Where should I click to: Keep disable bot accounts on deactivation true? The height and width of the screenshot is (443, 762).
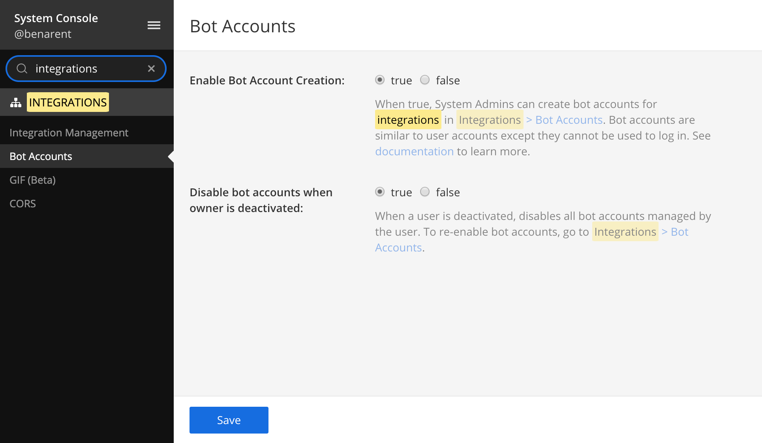[x=380, y=192]
